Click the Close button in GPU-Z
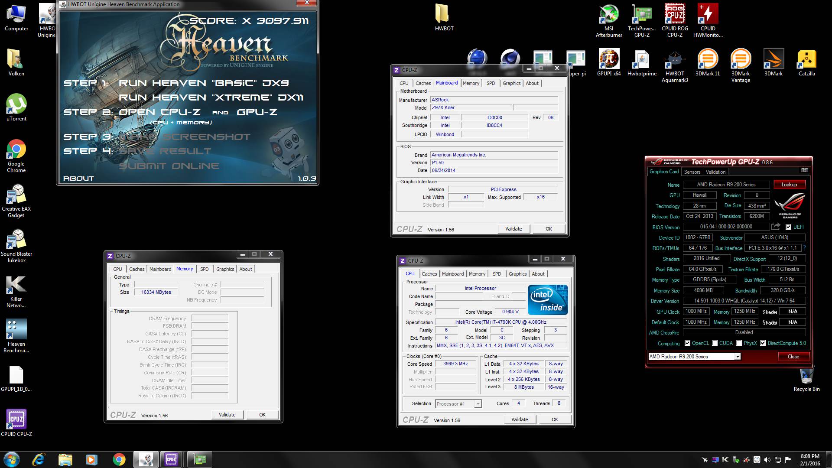 pyautogui.click(x=793, y=357)
